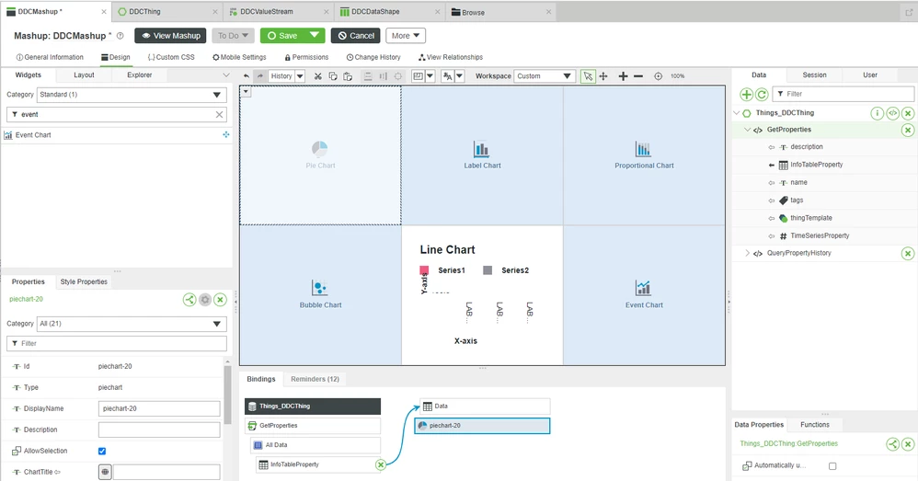The width and height of the screenshot is (918, 481).
Task: Click the Paste clipboard icon
Action: click(348, 76)
